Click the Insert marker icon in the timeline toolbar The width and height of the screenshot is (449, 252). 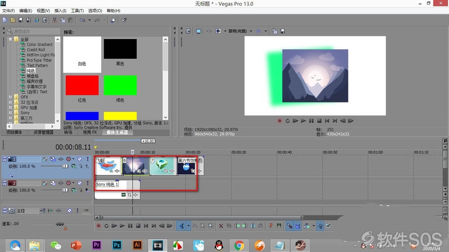point(271,226)
